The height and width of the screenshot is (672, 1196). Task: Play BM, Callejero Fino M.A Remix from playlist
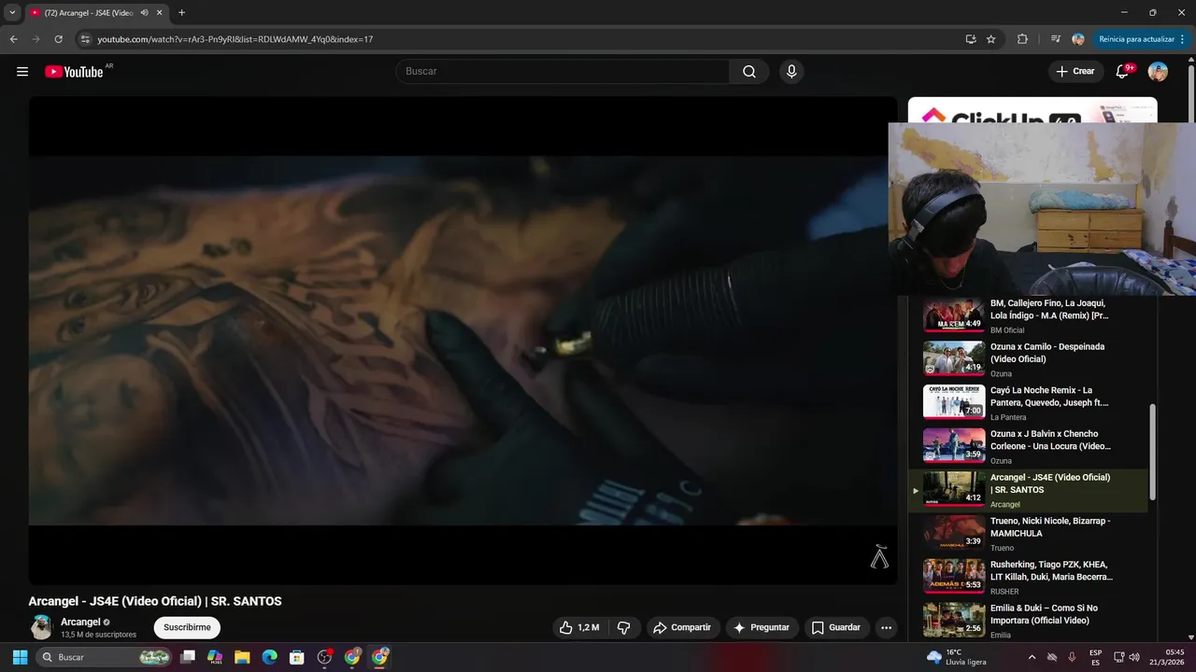click(x=1028, y=315)
